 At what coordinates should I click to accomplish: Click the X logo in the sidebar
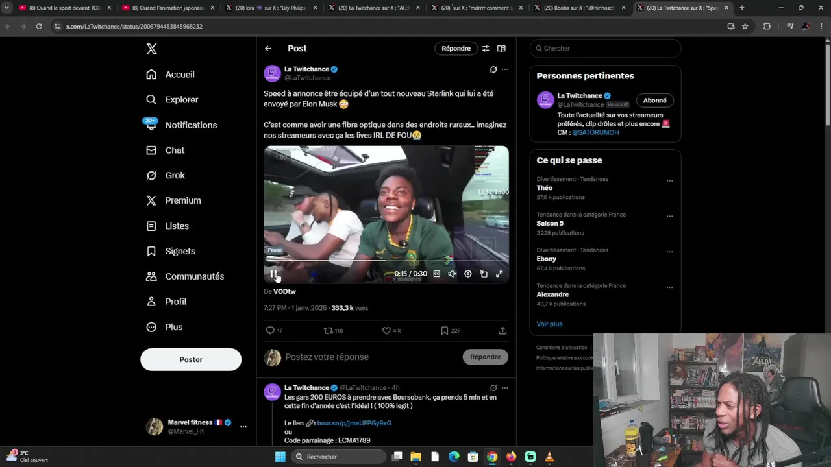pos(151,49)
